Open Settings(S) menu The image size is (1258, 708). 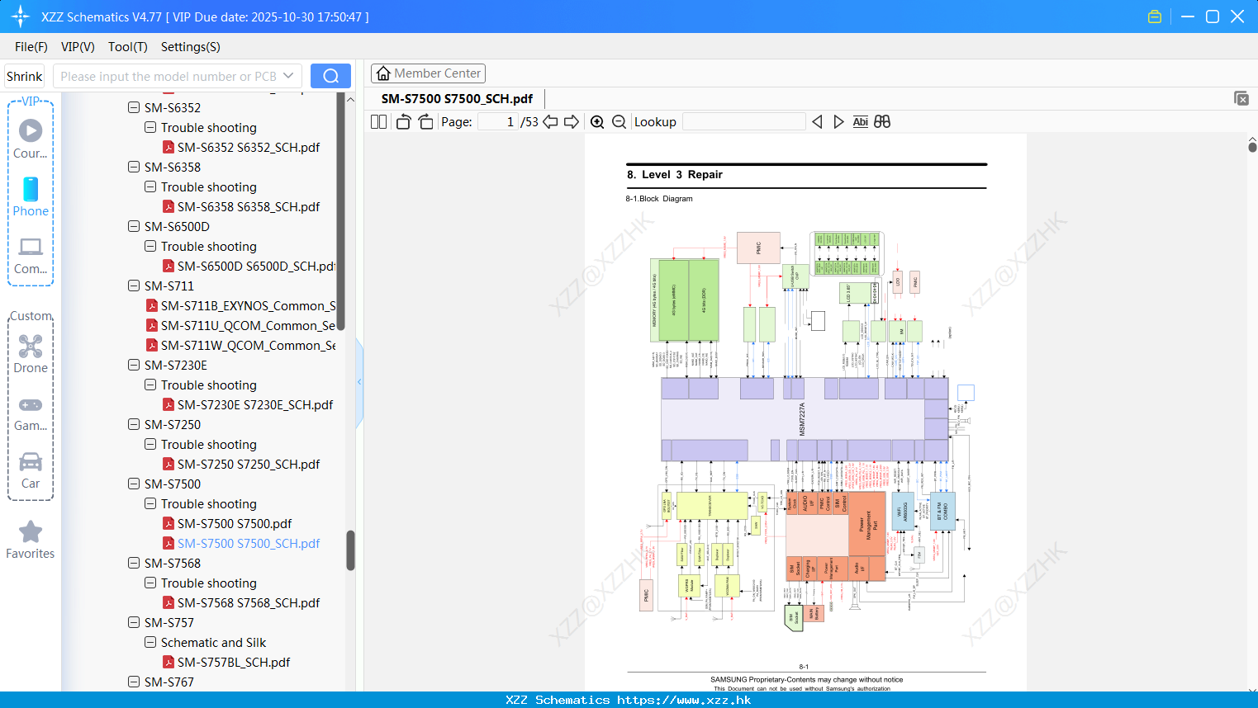[191, 47]
